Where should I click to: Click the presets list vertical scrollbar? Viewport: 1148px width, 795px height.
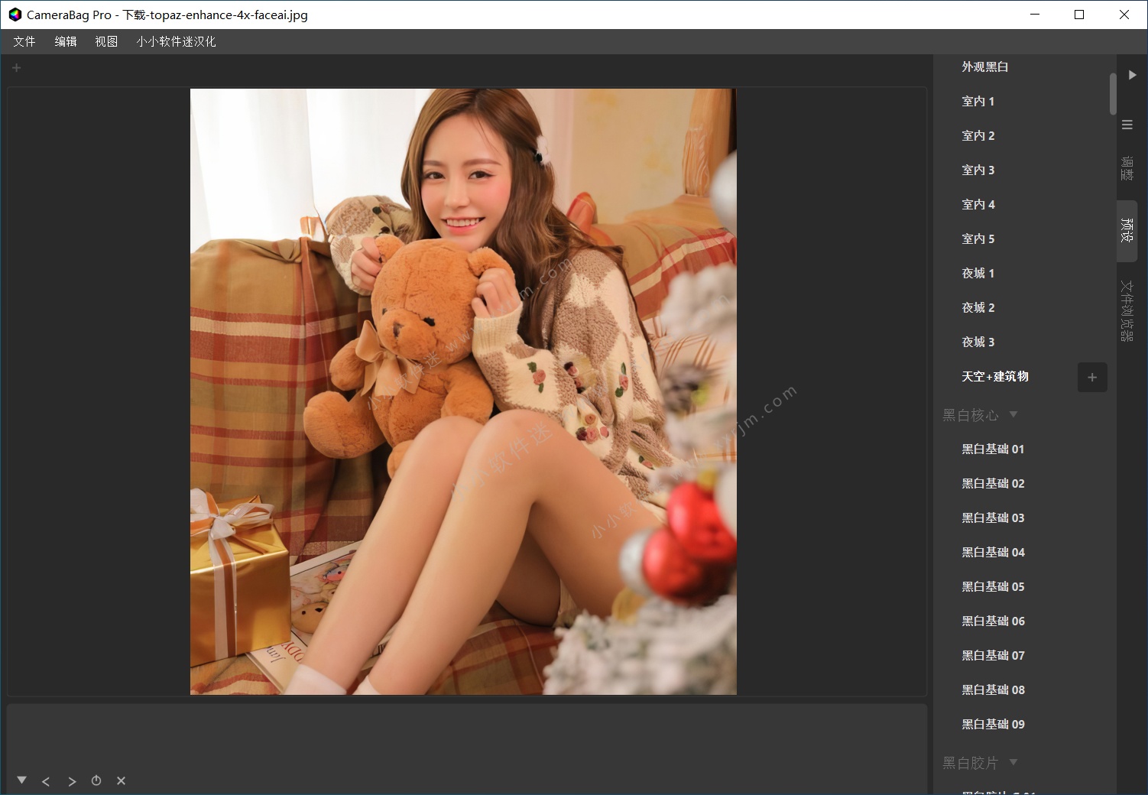[x=1112, y=94]
